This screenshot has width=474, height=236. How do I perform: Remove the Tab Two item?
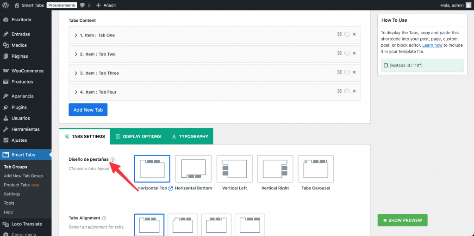tap(354, 54)
